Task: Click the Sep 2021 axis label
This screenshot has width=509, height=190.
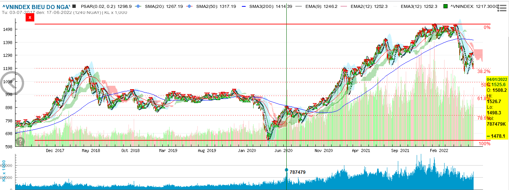Action: 400,150
